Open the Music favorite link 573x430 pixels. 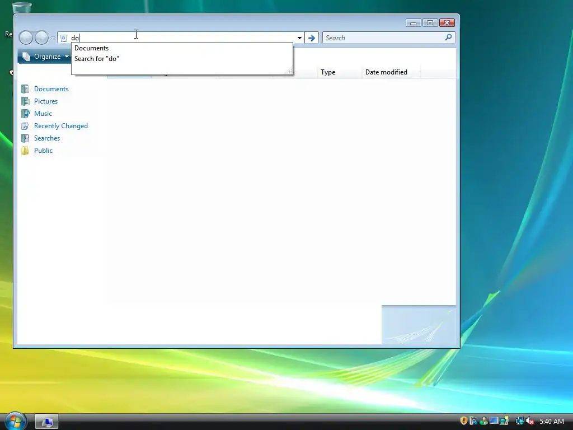click(x=43, y=114)
